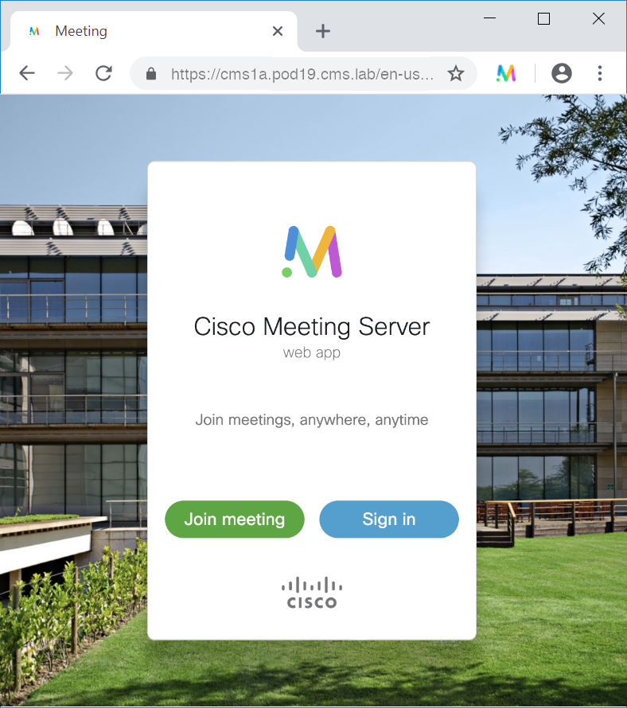Minimize the browser window

pos(489,18)
